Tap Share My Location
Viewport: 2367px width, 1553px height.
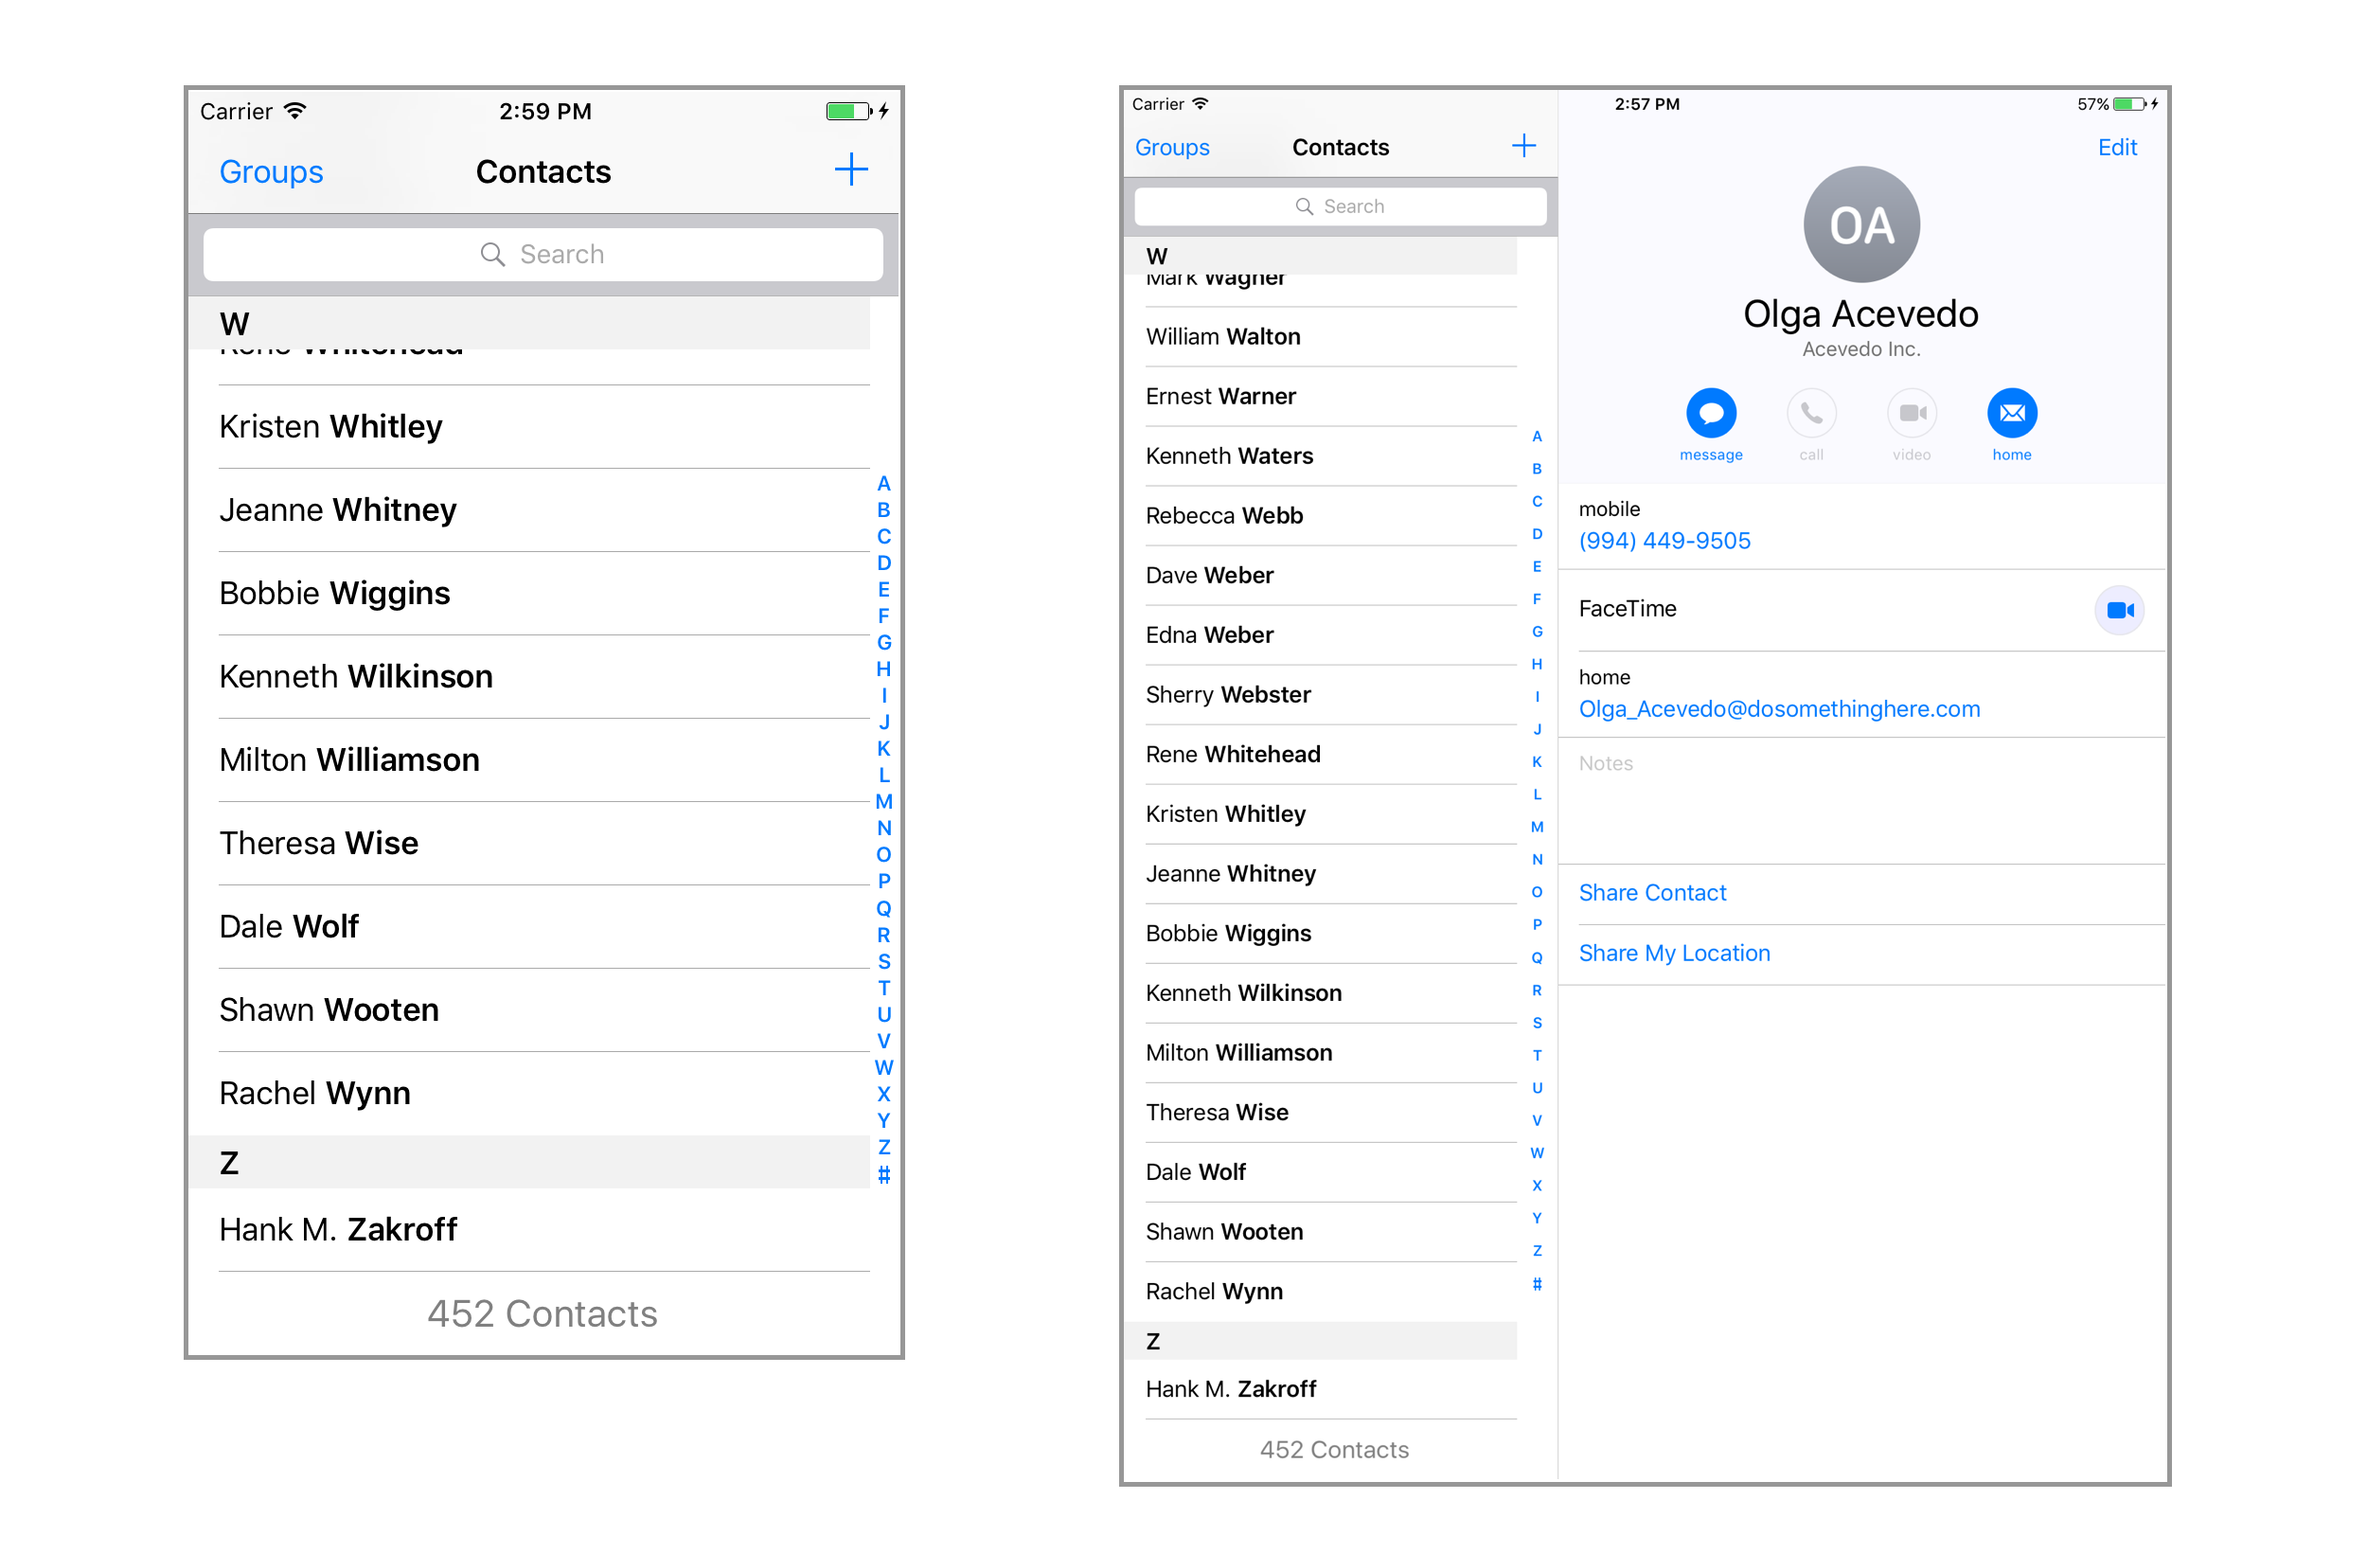pos(1675,953)
